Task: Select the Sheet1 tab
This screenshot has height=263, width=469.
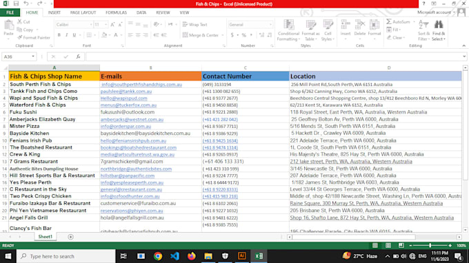Action: pyautogui.click(x=45, y=237)
